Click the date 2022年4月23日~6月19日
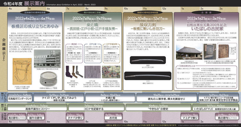The image size is (241, 127). [x=35, y=18]
